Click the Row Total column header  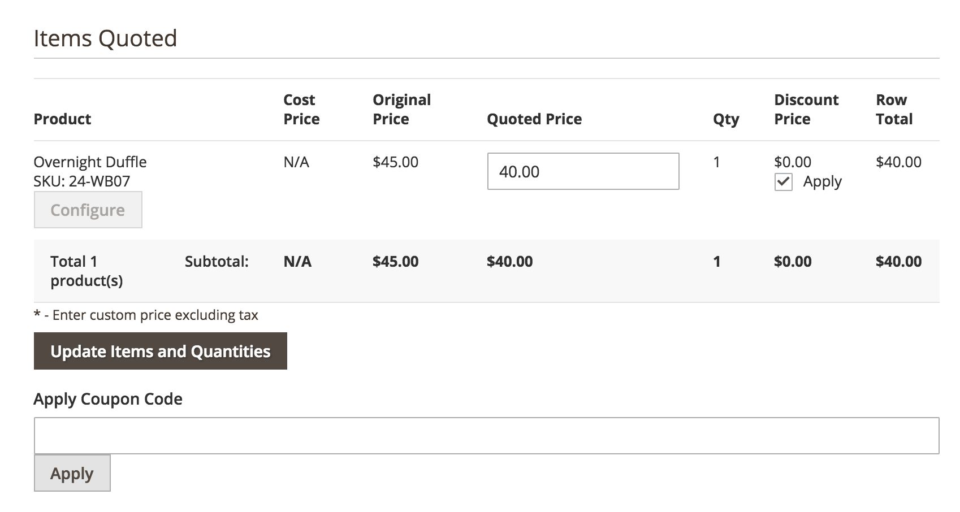point(894,109)
